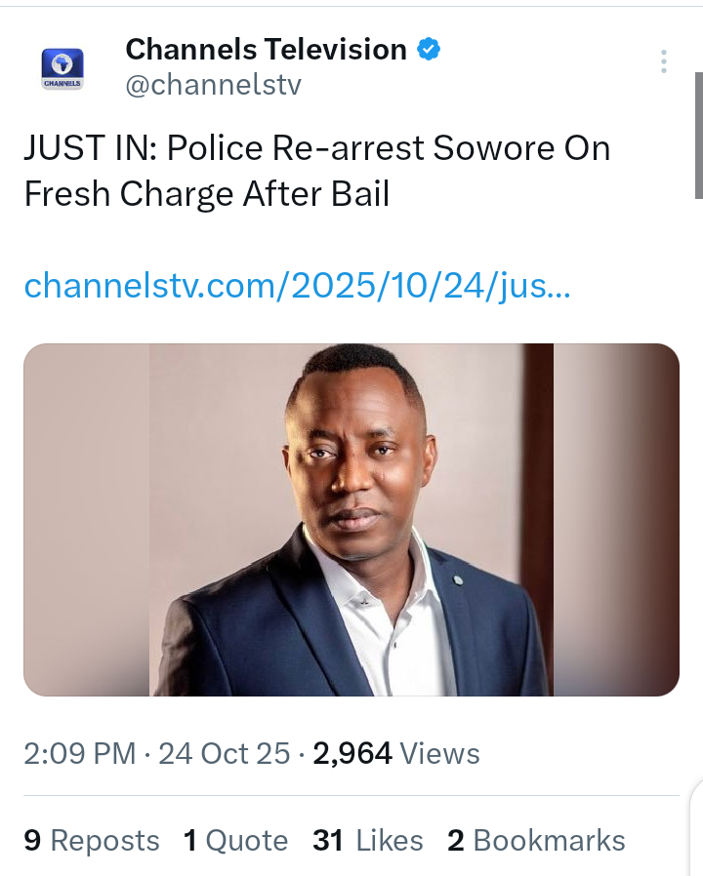Open the channelstv.com article link
The width and height of the screenshot is (703, 876).
pos(297,286)
